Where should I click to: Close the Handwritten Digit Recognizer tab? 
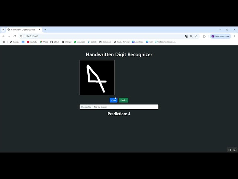40,30
